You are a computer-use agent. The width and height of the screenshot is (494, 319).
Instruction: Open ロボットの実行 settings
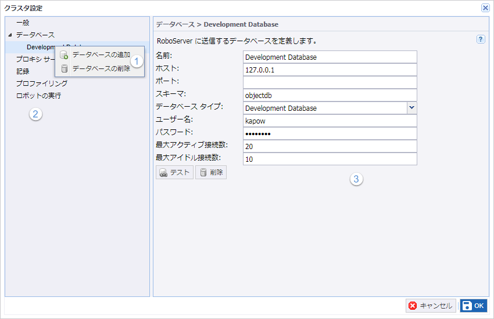click(x=38, y=96)
